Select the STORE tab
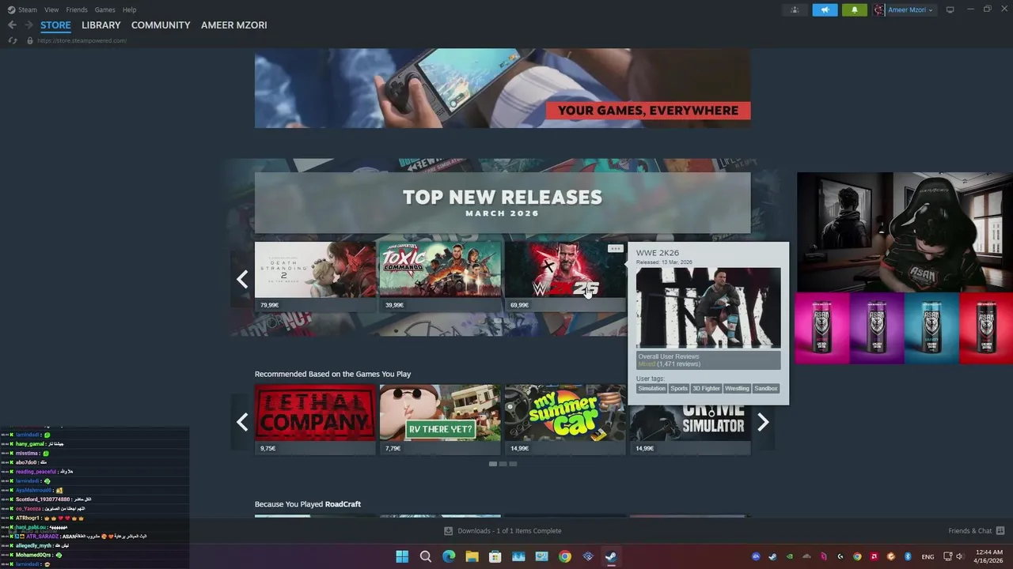 coord(55,25)
